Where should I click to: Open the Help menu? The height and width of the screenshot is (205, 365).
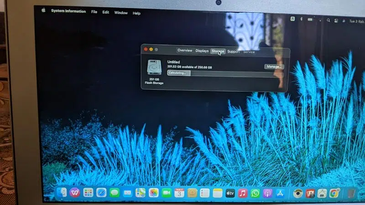pyautogui.click(x=136, y=13)
